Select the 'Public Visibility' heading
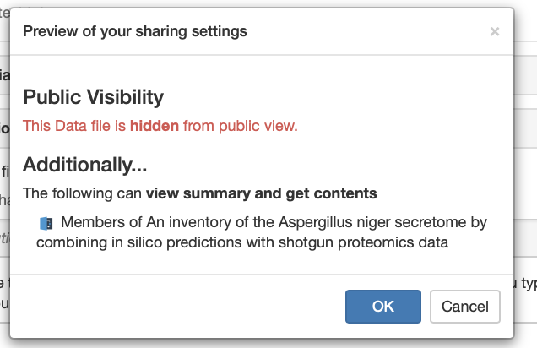 [93, 97]
